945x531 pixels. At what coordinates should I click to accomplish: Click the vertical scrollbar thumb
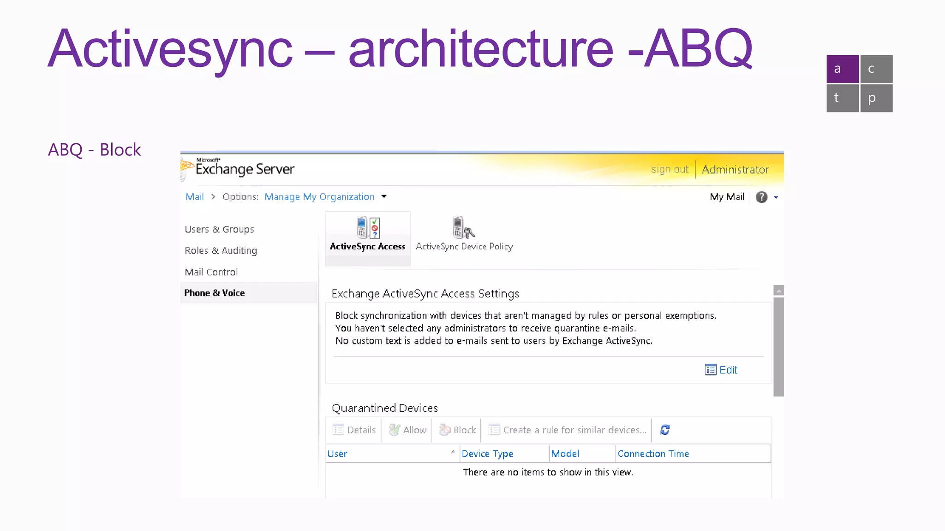tap(779, 347)
